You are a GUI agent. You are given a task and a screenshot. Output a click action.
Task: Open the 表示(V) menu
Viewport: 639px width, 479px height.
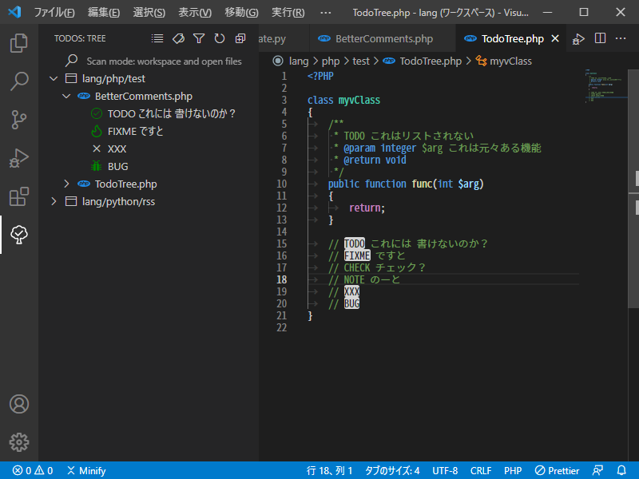pyautogui.click(x=195, y=12)
